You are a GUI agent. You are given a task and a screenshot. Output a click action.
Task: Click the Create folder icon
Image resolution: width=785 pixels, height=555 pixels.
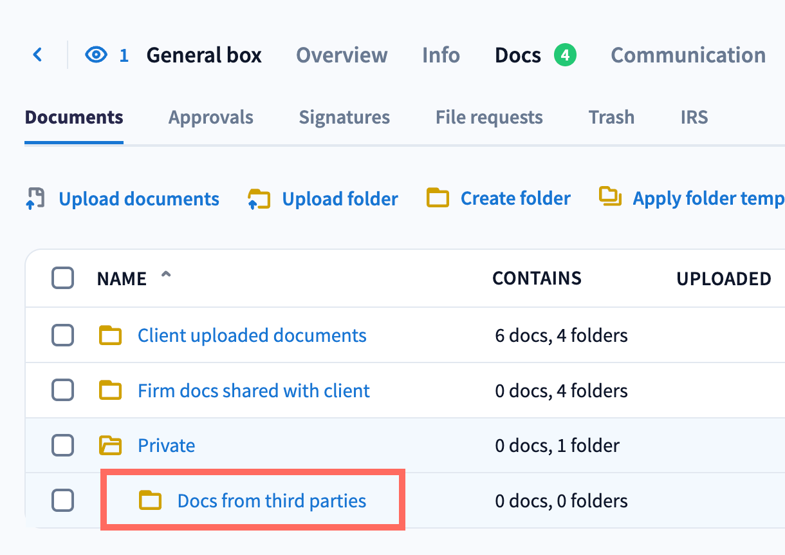[x=438, y=198]
